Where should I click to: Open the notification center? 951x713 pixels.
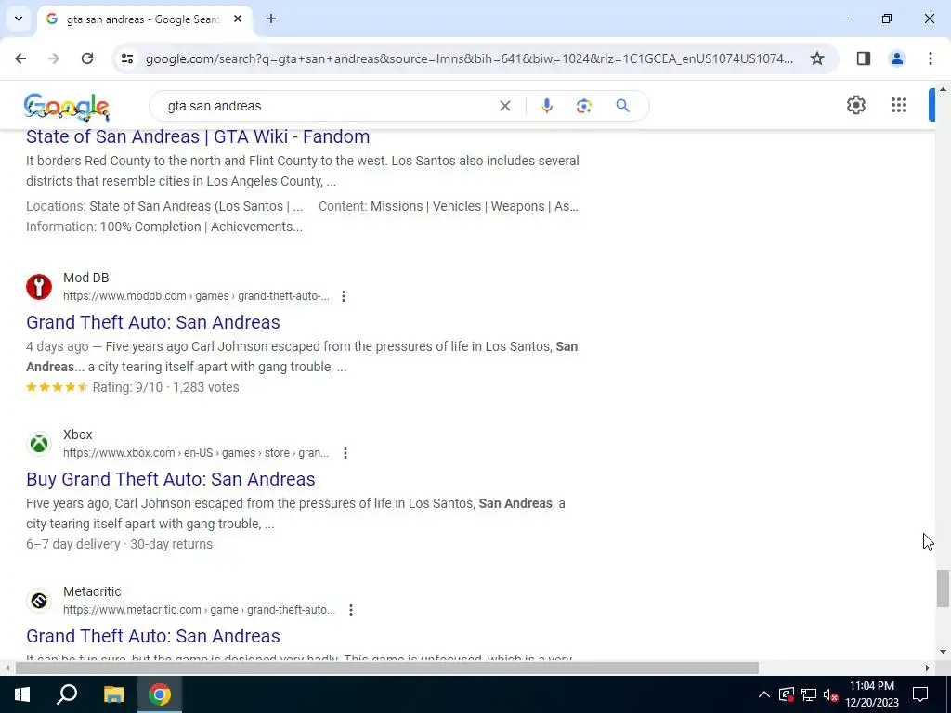pyautogui.click(x=920, y=694)
